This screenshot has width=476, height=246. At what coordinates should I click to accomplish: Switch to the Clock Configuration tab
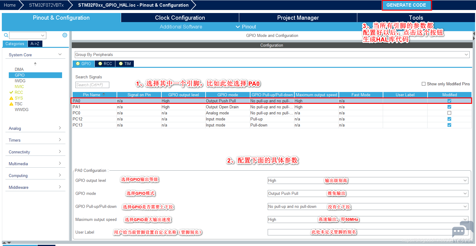(180, 18)
